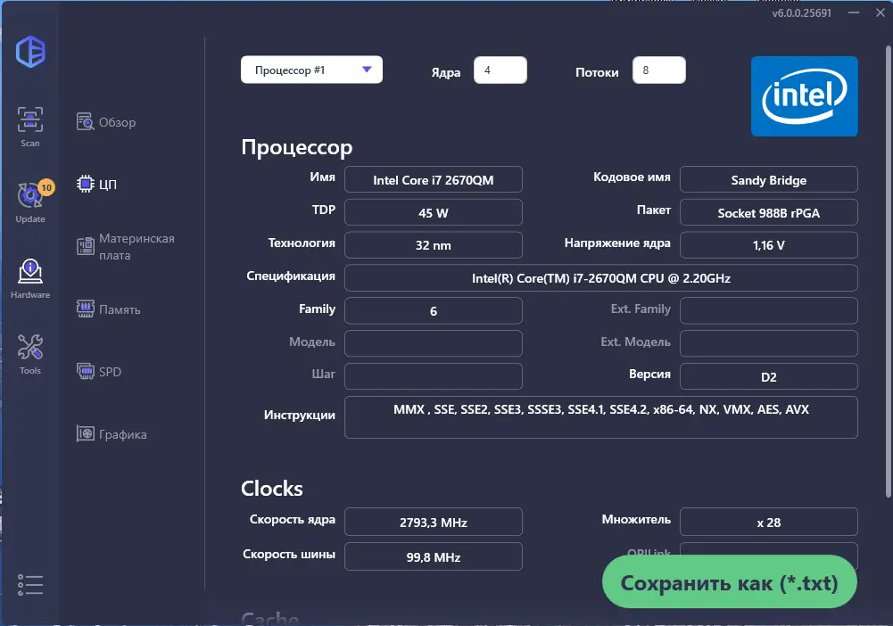Click the Скорость ядра value 2793,3 MHz
Viewport: 893px width, 626px height.
point(434,522)
